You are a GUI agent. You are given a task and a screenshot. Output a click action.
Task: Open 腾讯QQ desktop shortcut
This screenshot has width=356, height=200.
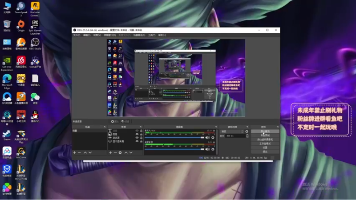(35, 116)
